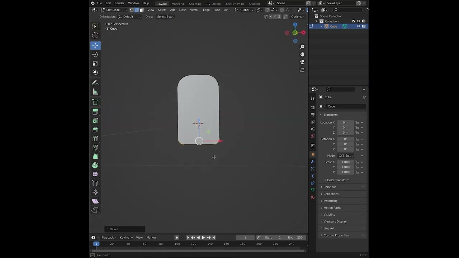Viewport: 459px width, 258px height.
Task: Pick the Scale tool in toolbar
Action: pos(95,63)
